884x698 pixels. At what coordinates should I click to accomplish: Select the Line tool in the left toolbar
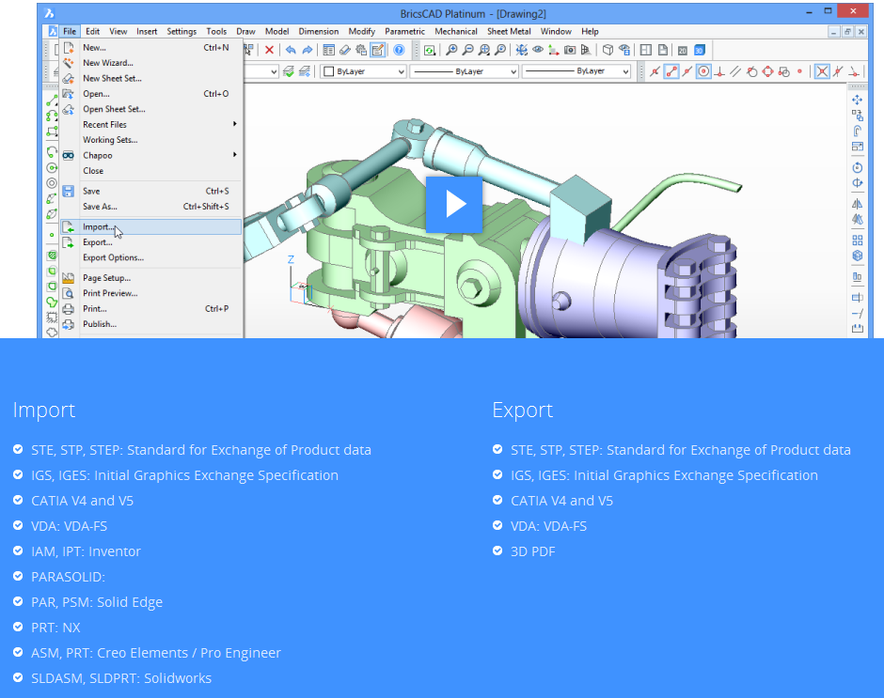[52, 101]
